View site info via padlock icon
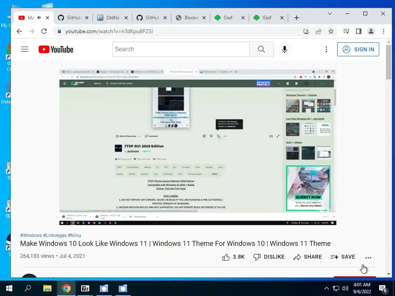 coord(59,31)
